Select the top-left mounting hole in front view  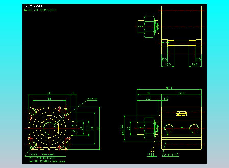33,112
